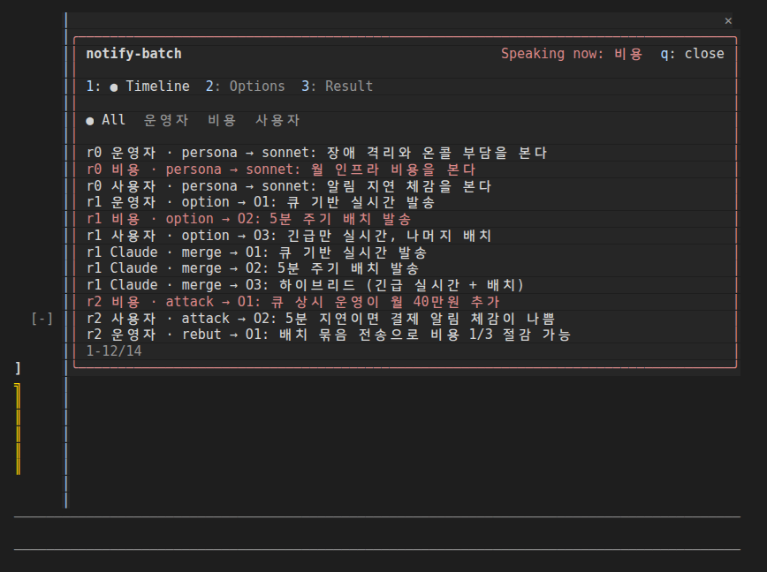
Task: Collapse the section with the [-] toggle
Action: [42, 319]
